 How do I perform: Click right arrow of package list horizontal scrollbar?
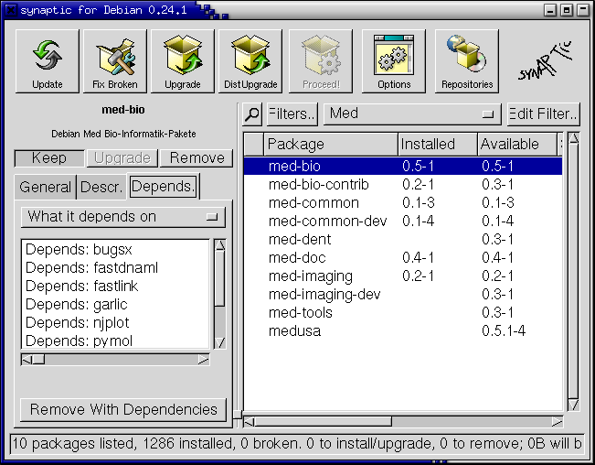(557, 422)
